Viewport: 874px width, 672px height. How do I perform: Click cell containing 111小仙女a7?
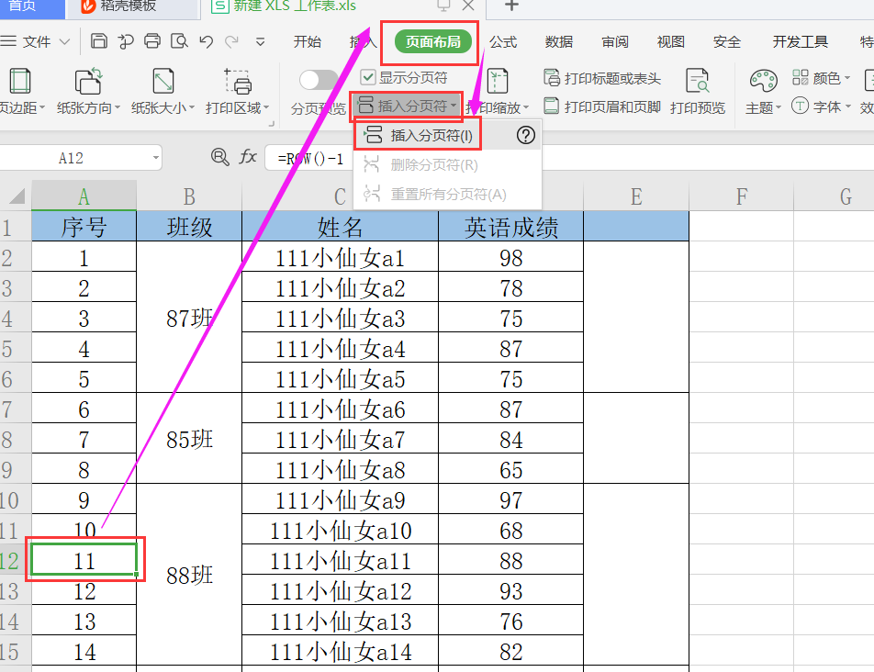tap(340, 440)
